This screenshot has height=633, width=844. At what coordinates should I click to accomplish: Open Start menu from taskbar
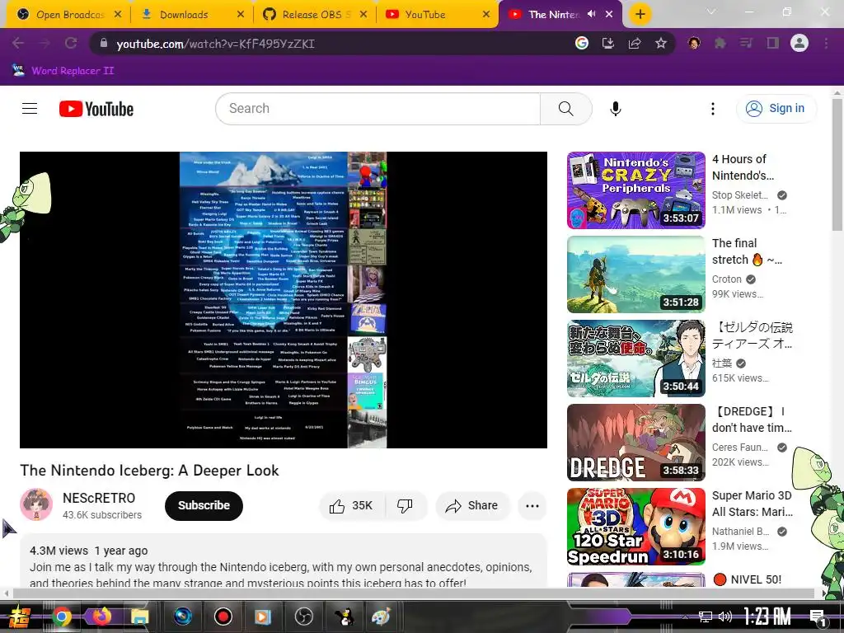pos(21,617)
